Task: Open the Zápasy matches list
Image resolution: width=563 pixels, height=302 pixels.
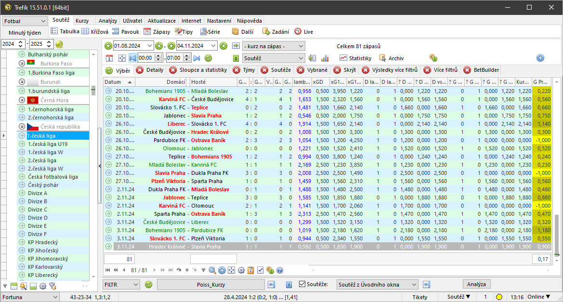Action: click(x=157, y=32)
